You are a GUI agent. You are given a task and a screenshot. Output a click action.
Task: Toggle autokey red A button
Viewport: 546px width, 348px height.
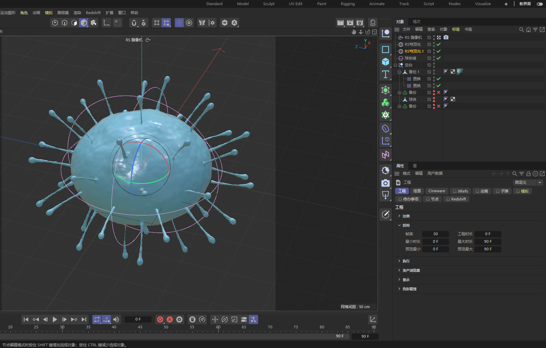pyautogui.click(x=170, y=319)
